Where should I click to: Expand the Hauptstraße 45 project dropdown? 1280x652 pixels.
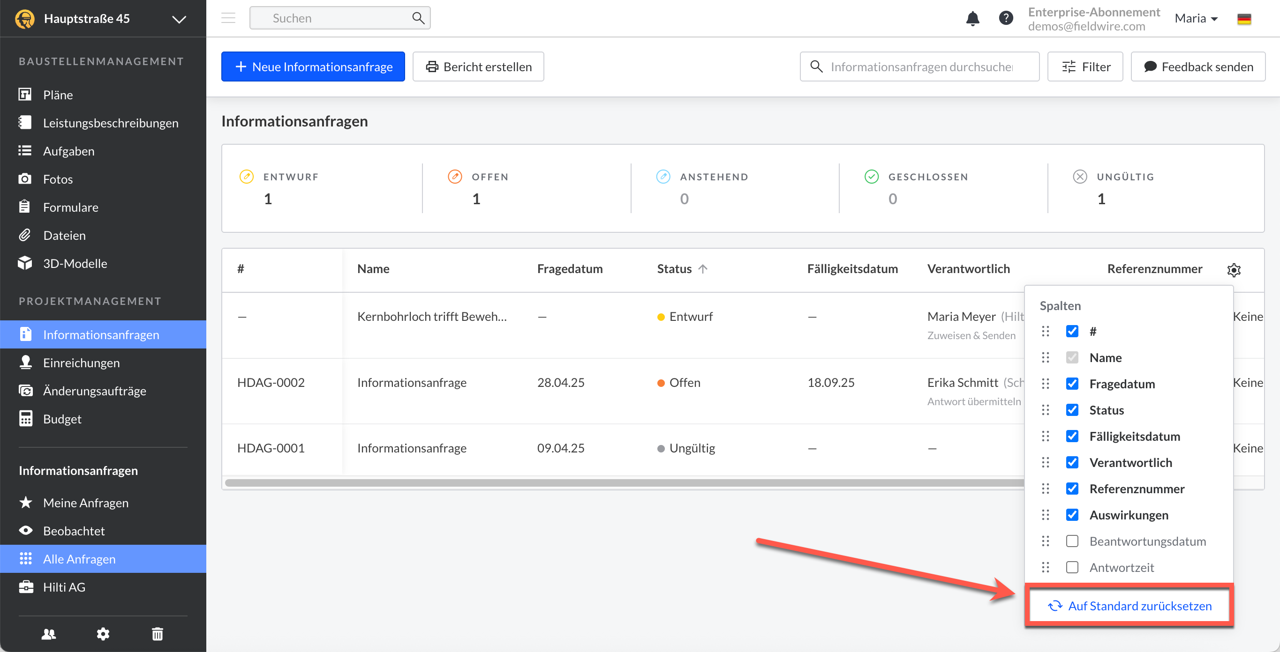coord(179,19)
